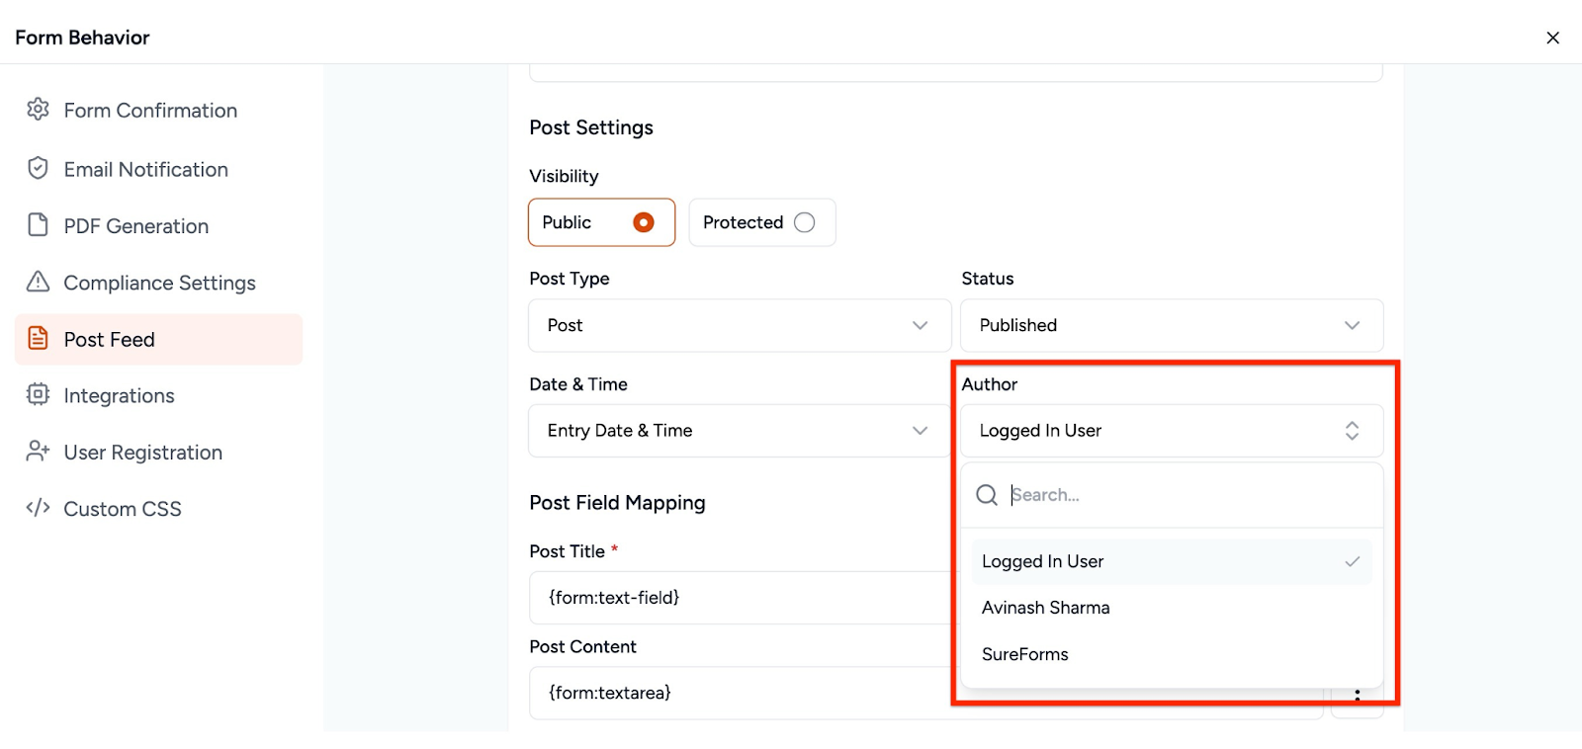The image size is (1582, 749).
Task: Choose Avinash Sharma from the author list
Action: coord(1045,608)
